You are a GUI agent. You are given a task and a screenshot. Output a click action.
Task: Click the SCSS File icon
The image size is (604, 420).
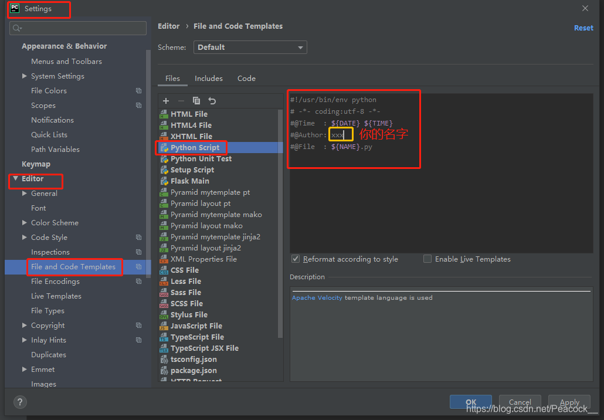click(164, 304)
